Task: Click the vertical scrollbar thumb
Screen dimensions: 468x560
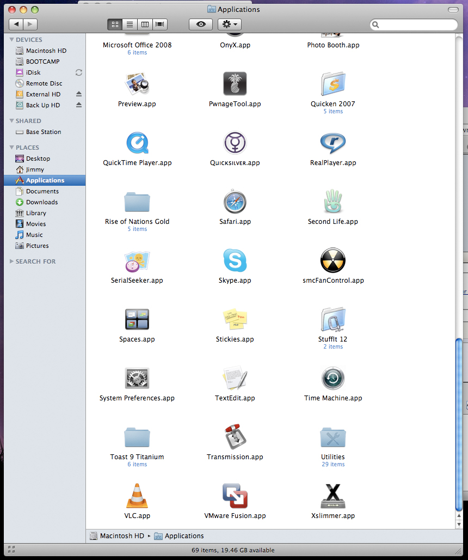Action: coord(459,425)
